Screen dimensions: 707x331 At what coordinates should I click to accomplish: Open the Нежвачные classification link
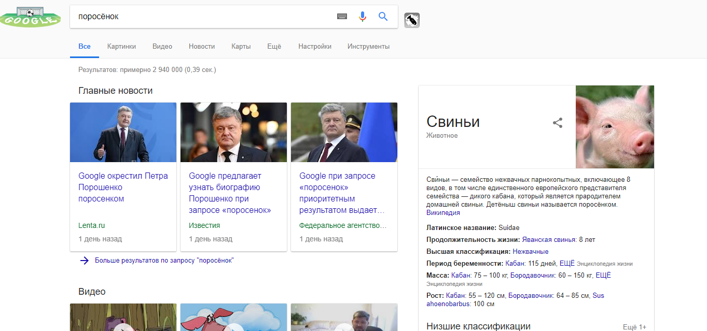[530, 252]
